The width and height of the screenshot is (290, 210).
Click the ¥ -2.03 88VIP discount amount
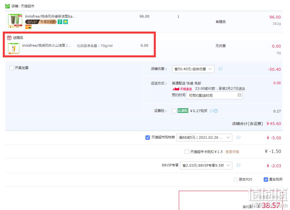pos(274,166)
